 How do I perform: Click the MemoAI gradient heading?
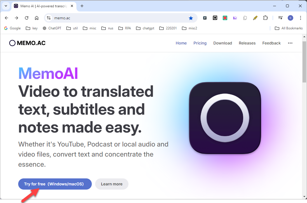[48, 74]
